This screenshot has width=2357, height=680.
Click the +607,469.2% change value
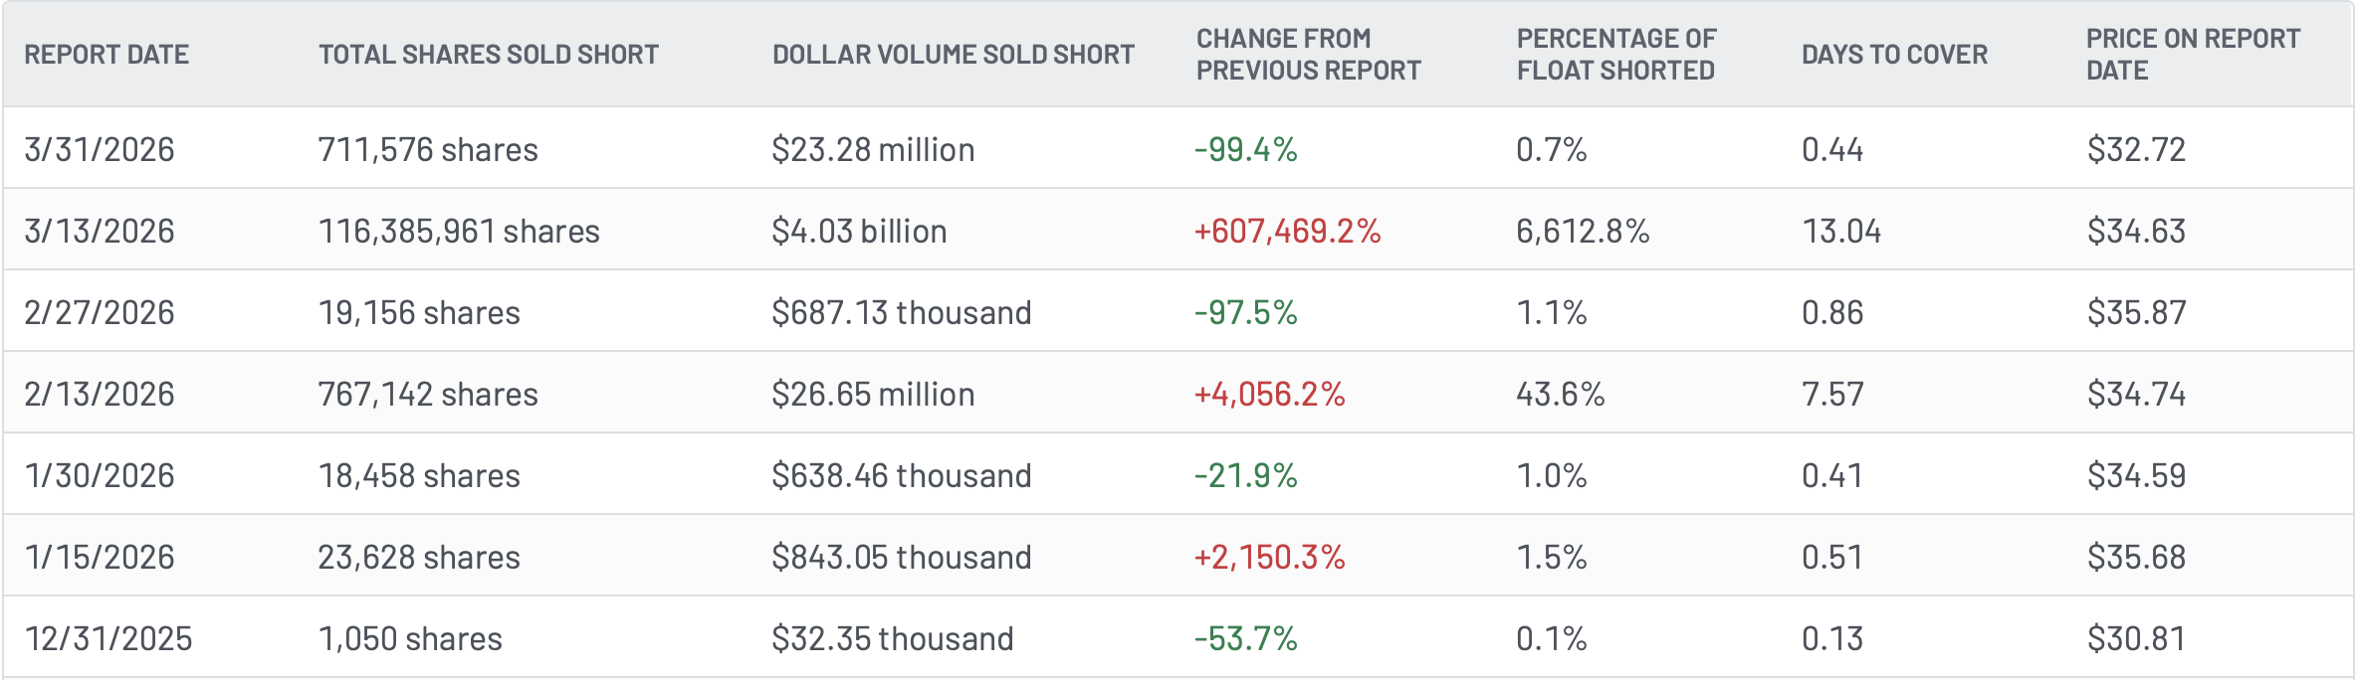click(x=1287, y=231)
